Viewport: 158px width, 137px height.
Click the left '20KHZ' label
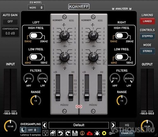(x=44, y=41)
